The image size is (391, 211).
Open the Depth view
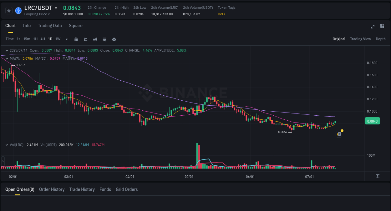(381, 39)
